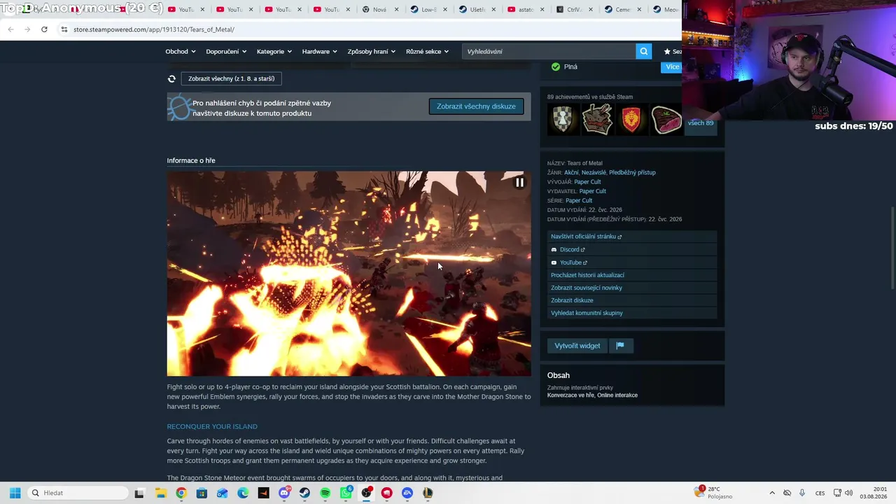The height and width of the screenshot is (504, 896).
Task: Expand the Způsoby hraní dropdown menu
Action: click(x=372, y=51)
